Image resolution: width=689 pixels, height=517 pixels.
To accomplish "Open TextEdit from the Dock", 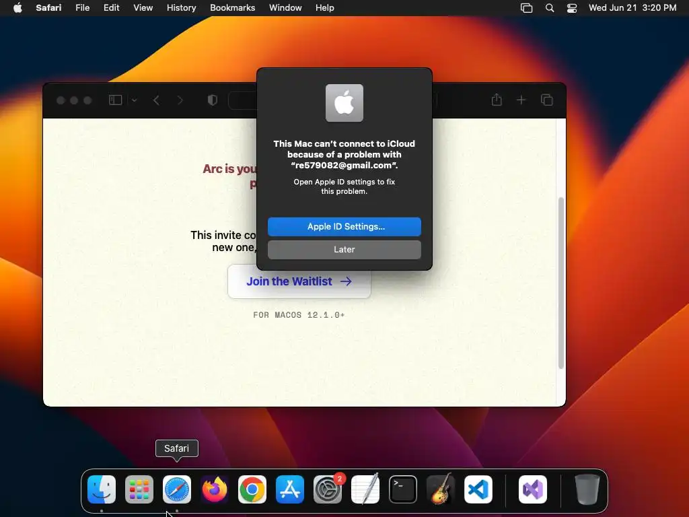I will [365, 489].
